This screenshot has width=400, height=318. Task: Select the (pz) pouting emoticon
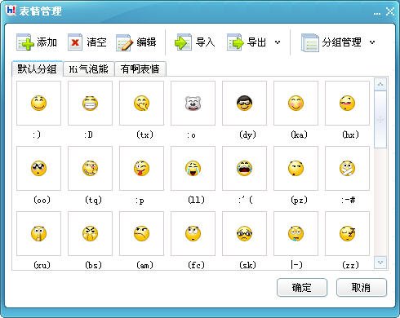[x=296, y=169]
